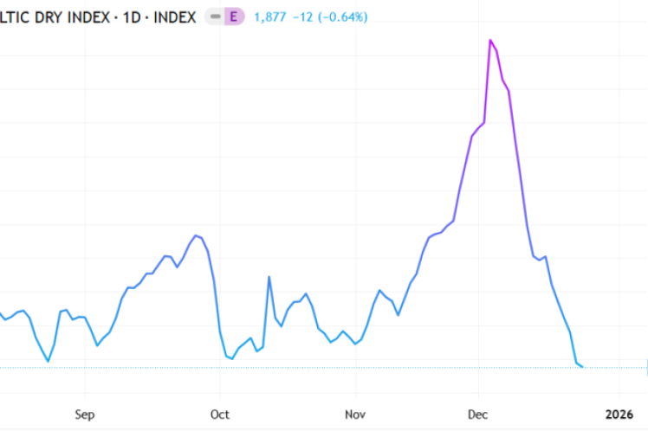Click the blue price marker at right edge
The width and height of the screenshot is (648, 431).
[x=645, y=367]
